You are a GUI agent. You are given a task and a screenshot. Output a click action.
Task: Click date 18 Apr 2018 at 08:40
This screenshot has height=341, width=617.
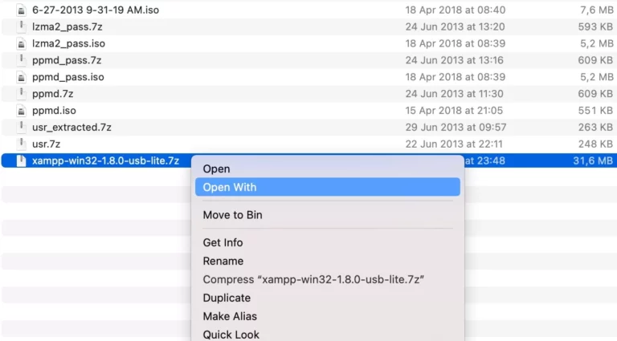point(456,10)
